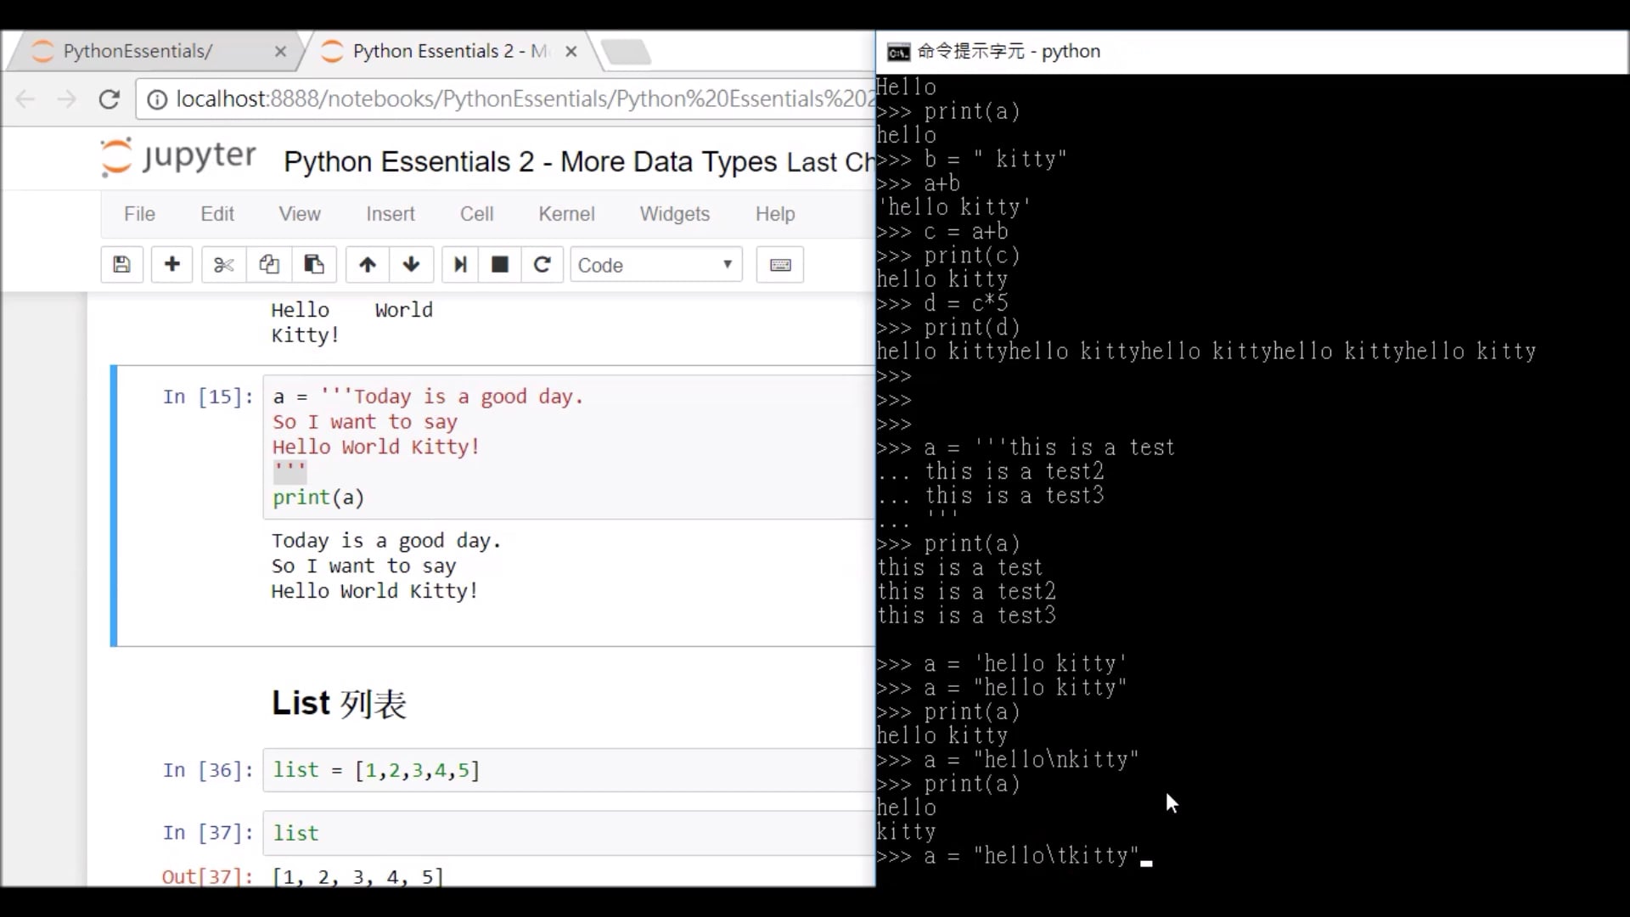Viewport: 1630px width, 917px height.
Task: Insert cell below with plus icon
Action: click(x=171, y=265)
